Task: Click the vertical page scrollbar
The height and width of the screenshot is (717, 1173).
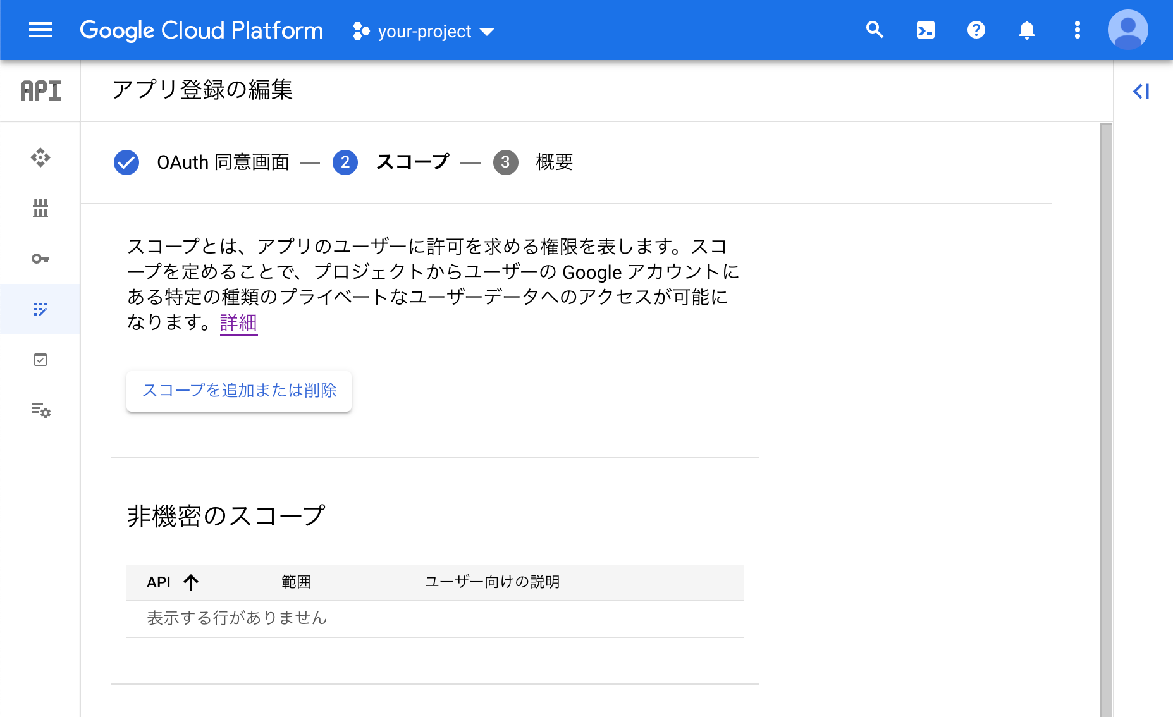Action: click(1106, 420)
